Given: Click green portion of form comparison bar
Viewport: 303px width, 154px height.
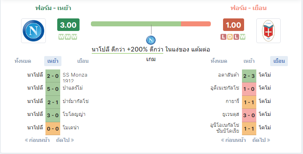Looking at the screenshot, I should pyautogui.click(x=136, y=24).
